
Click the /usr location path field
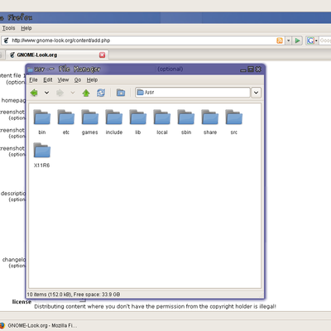[x=193, y=93]
